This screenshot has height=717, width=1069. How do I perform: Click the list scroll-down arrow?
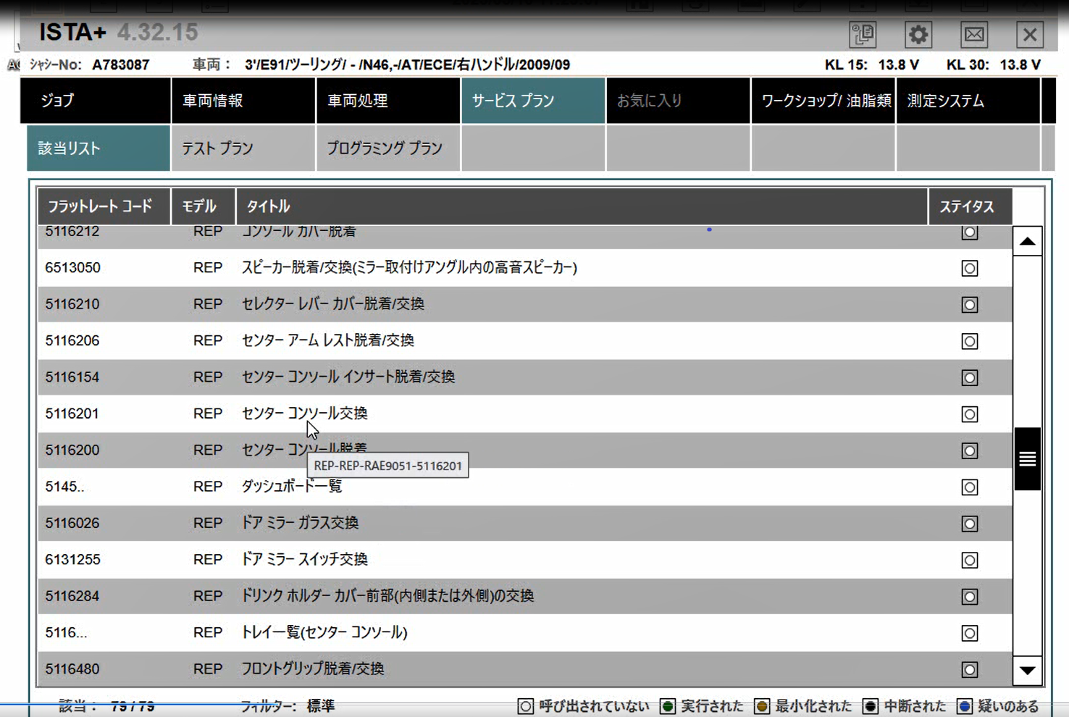point(1027,671)
